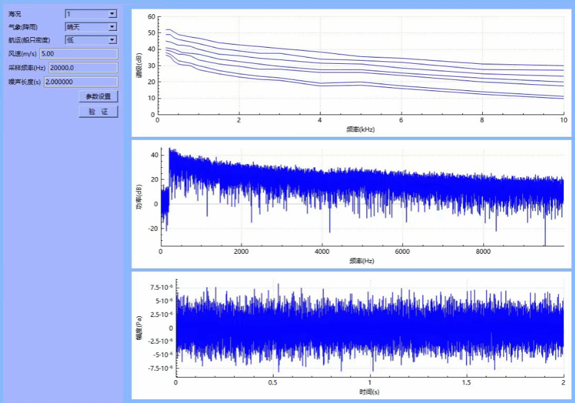This screenshot has height=403, width=575.
Task: Click inside the bottom 幅度 time waveform plot
Action: (369, 327)
